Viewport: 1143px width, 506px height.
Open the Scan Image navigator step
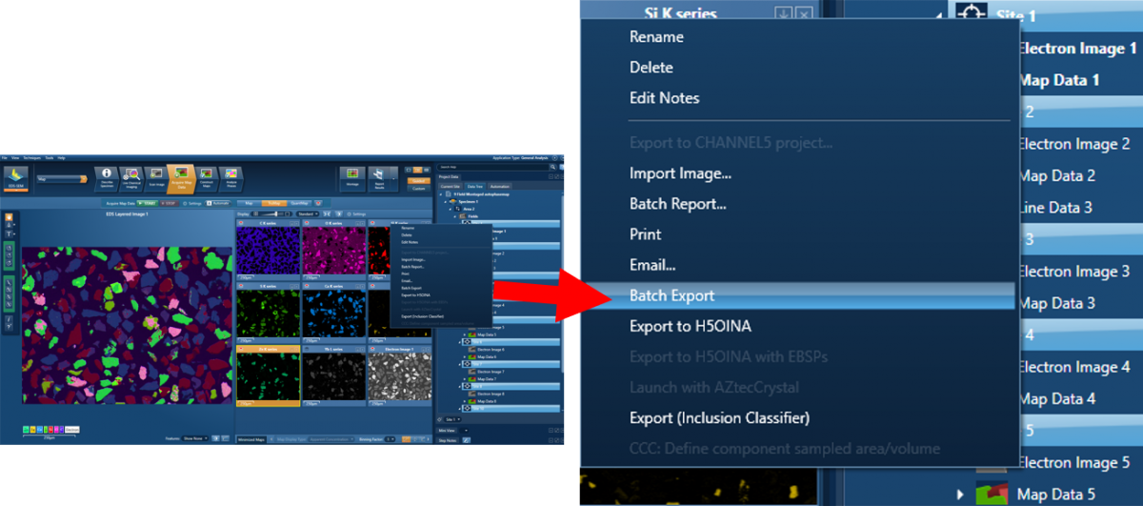(x=156, y=175)
